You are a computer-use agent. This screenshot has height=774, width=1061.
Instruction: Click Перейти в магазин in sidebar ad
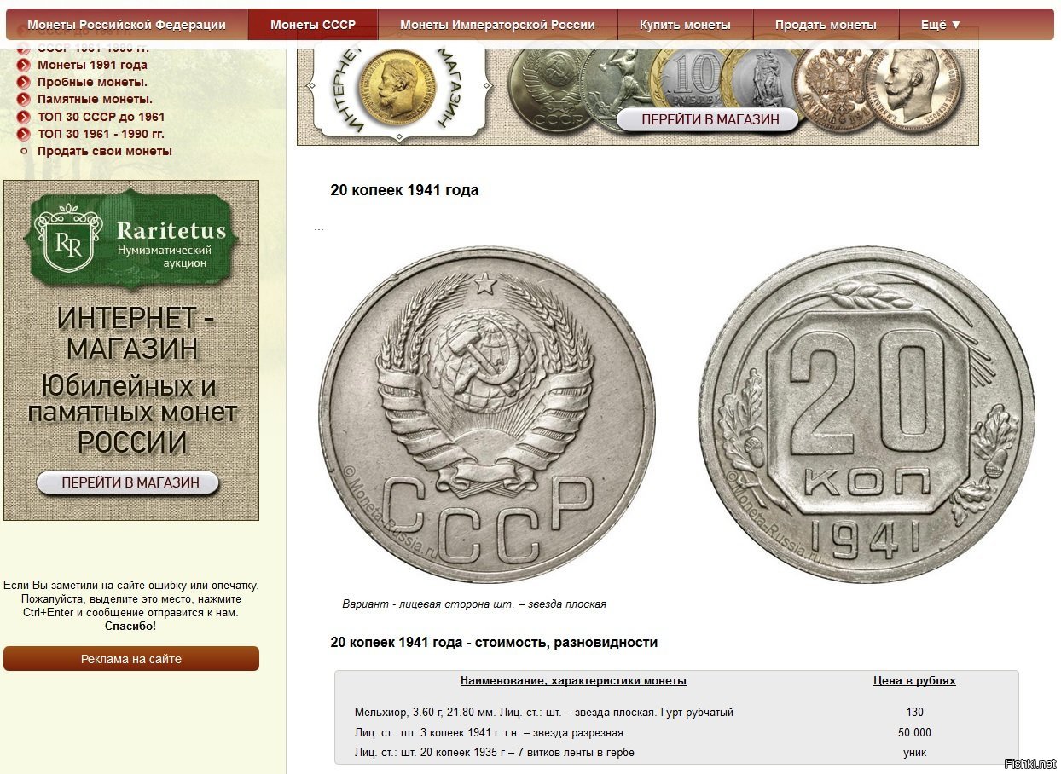tap(129, 482)
